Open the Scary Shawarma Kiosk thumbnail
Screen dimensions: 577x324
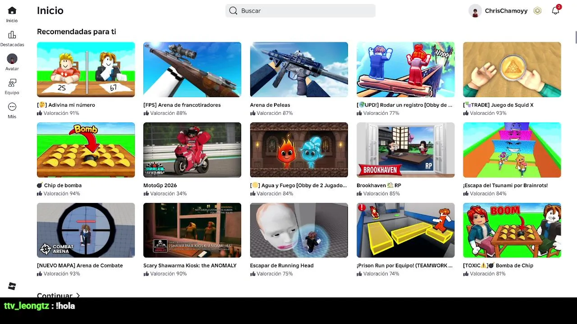(192, 230)
